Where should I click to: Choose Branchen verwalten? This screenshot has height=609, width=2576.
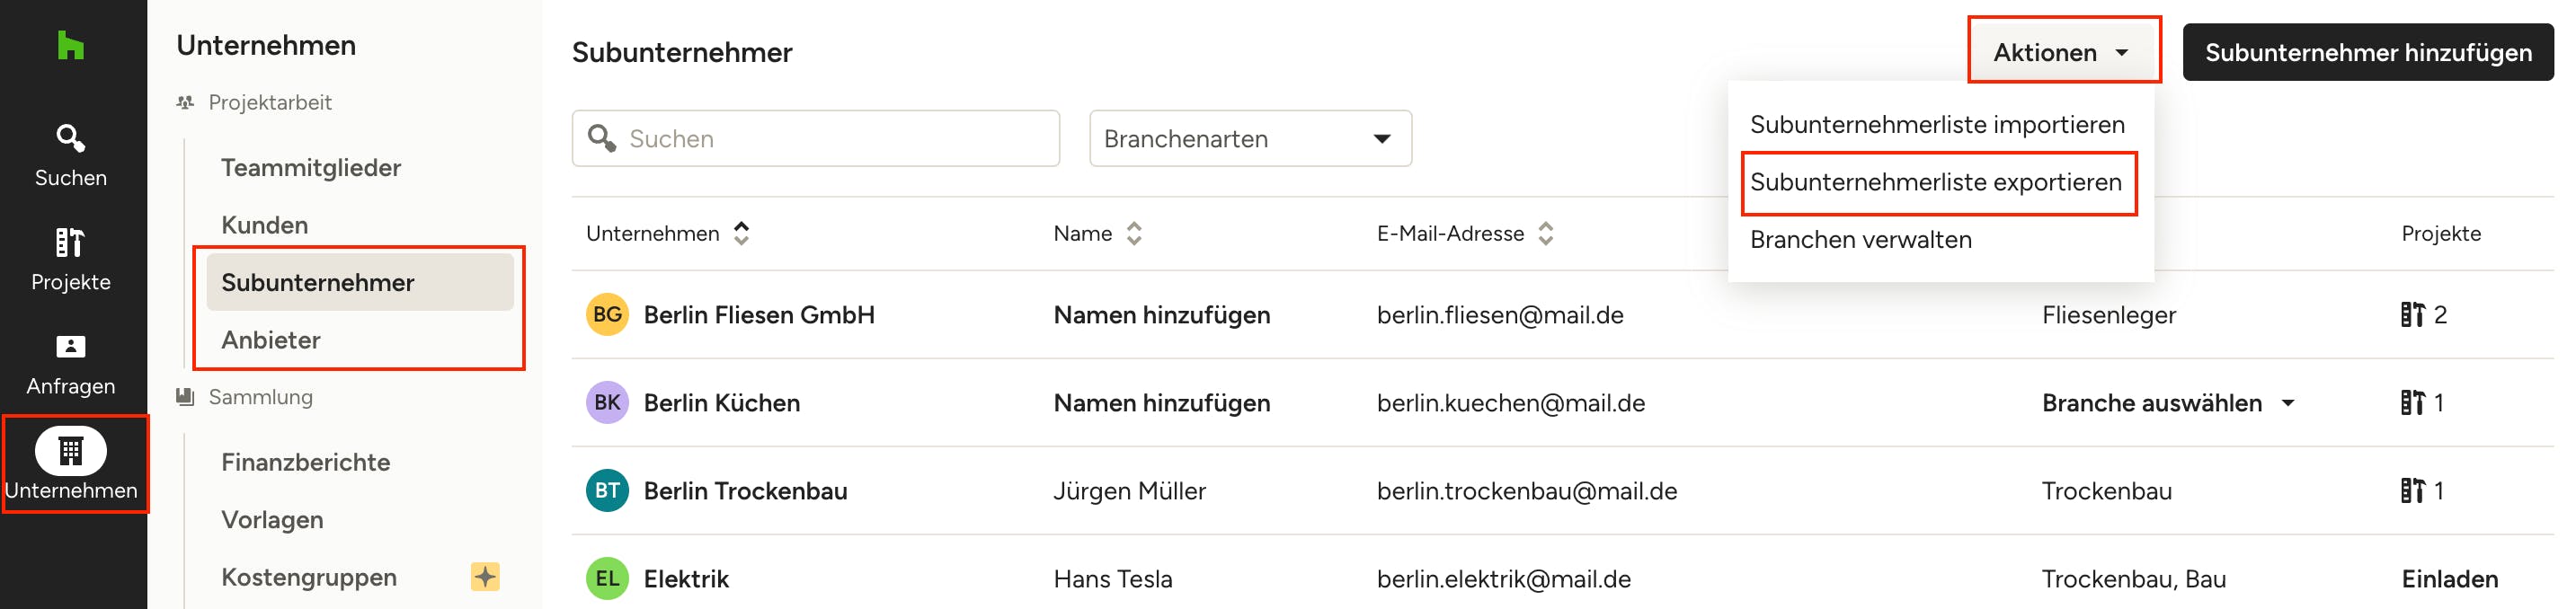pos(1861,240)
